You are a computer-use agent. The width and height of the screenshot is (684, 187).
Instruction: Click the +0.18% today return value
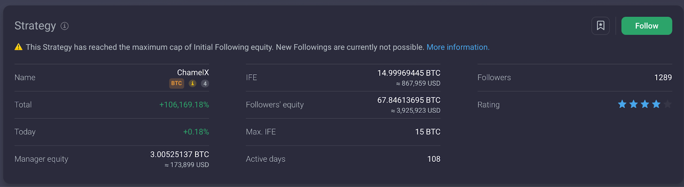[196, 132]
